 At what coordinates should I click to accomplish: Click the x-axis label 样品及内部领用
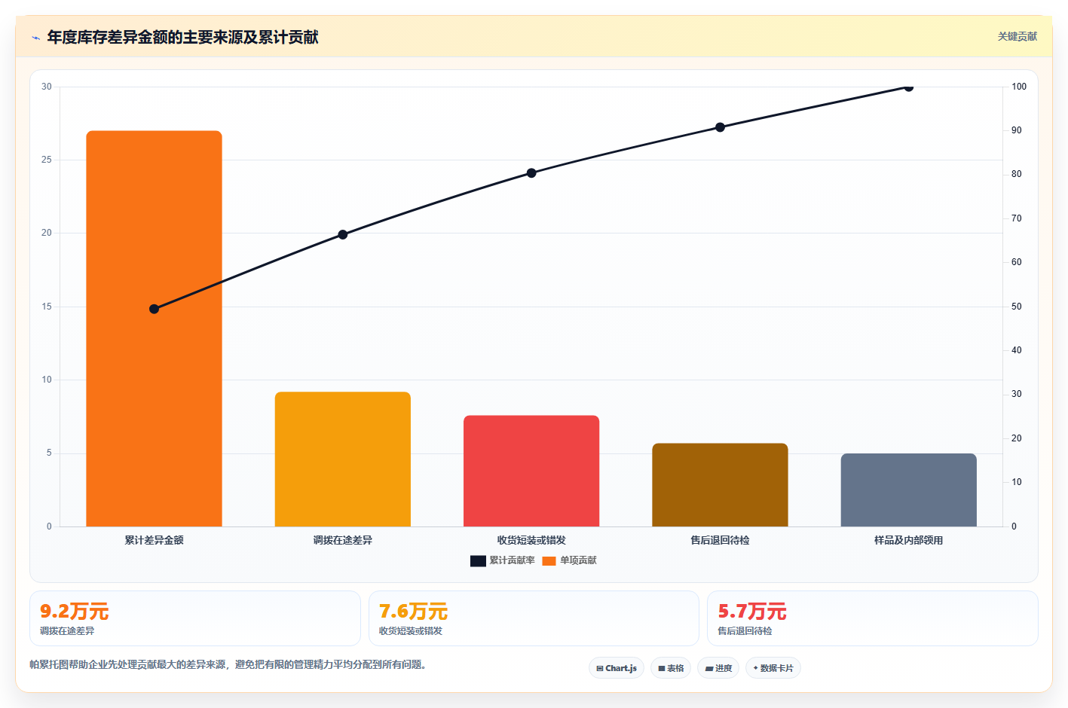coord(908,540)
